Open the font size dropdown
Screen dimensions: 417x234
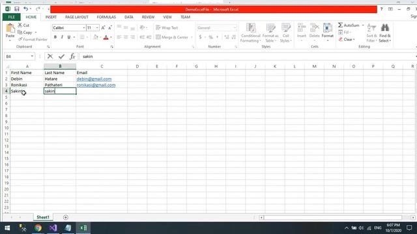(x=97, y=27)
